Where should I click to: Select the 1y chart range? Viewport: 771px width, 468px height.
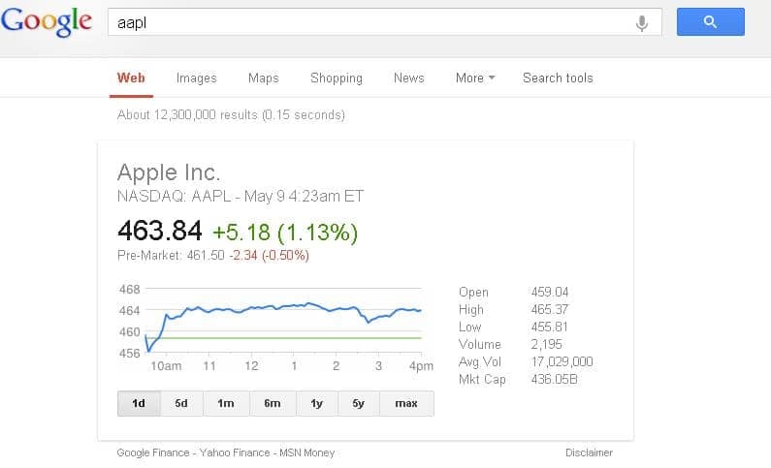(x=316, y=403)
